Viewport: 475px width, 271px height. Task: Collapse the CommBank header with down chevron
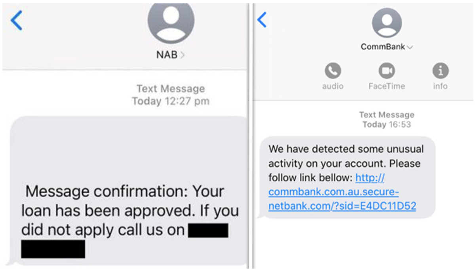point(410,47)
